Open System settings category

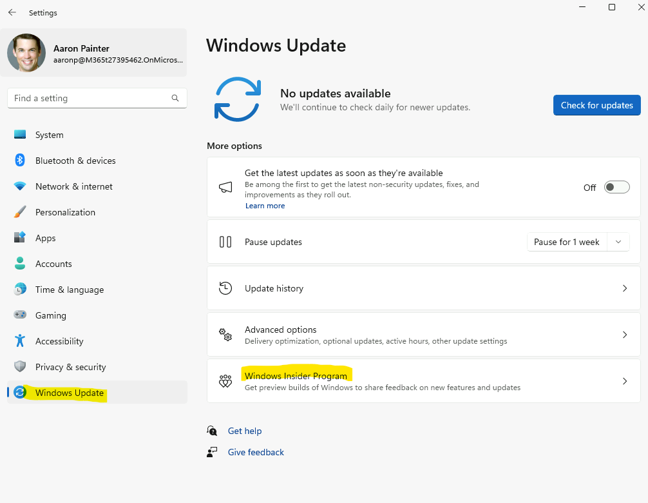pos(97,135)
